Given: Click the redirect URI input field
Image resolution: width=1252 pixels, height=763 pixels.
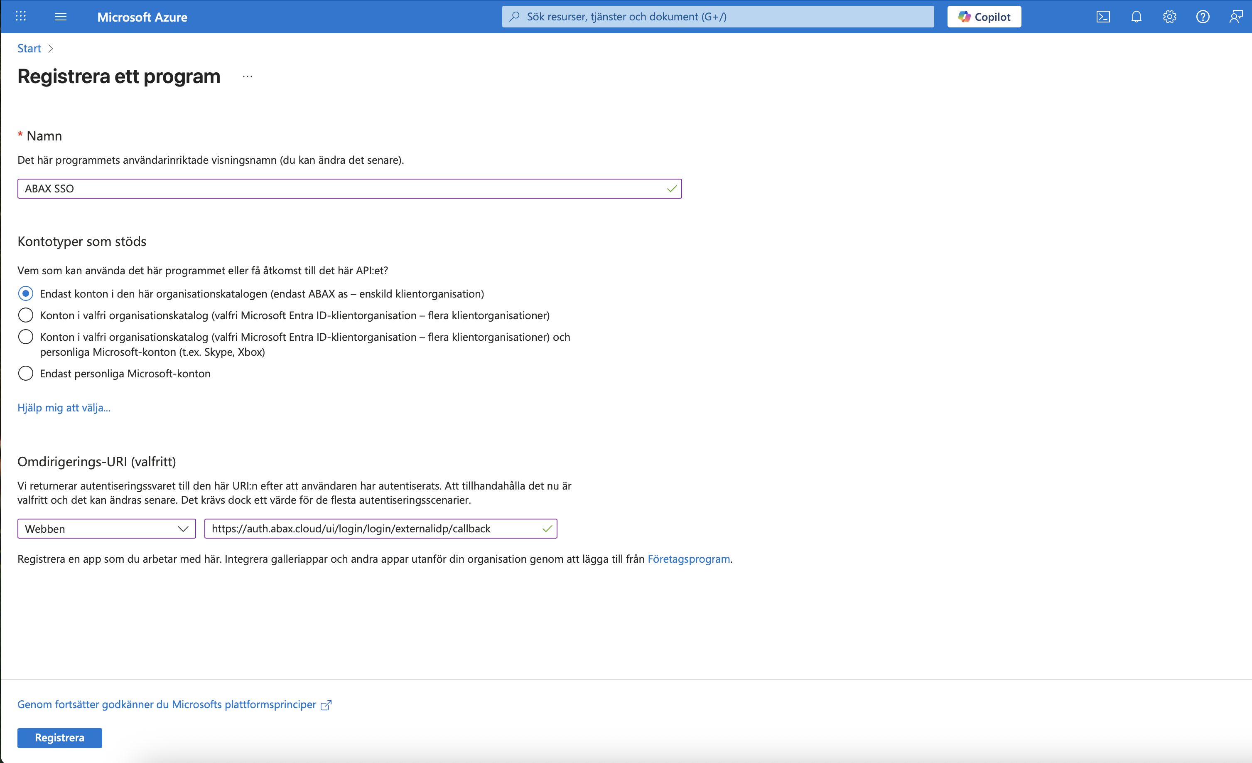Looking at the screenshot, I should [x=373, y=529].
